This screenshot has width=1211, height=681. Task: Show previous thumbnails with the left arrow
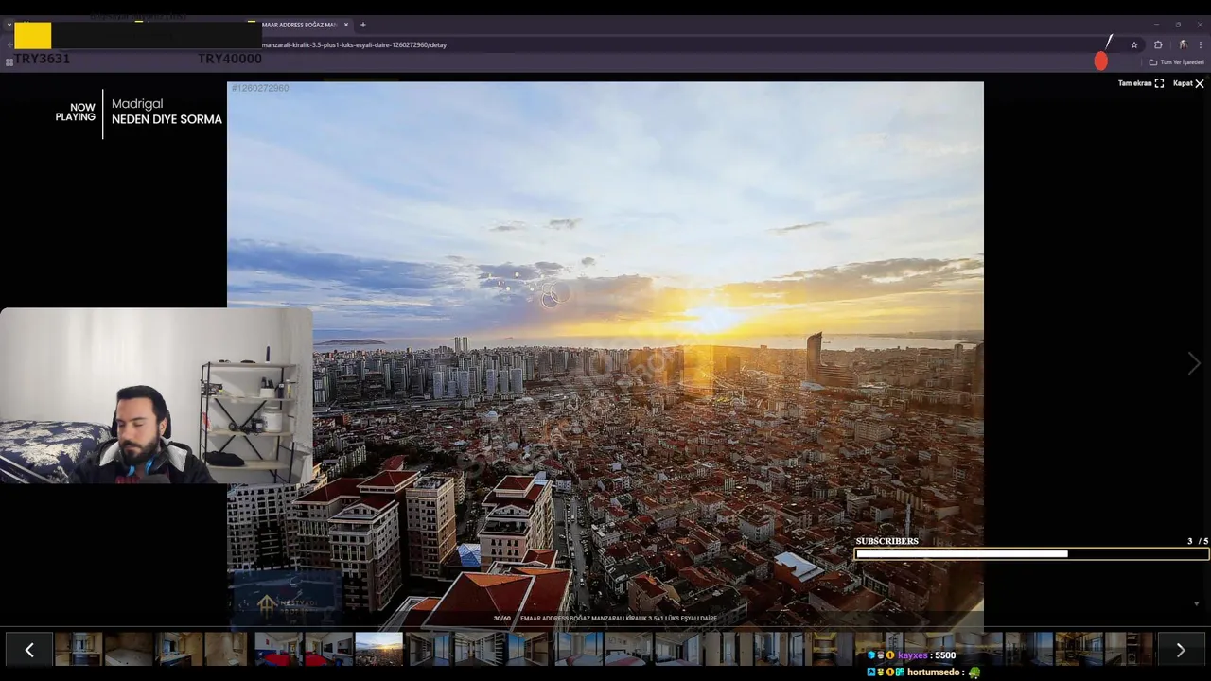(29, 650)
